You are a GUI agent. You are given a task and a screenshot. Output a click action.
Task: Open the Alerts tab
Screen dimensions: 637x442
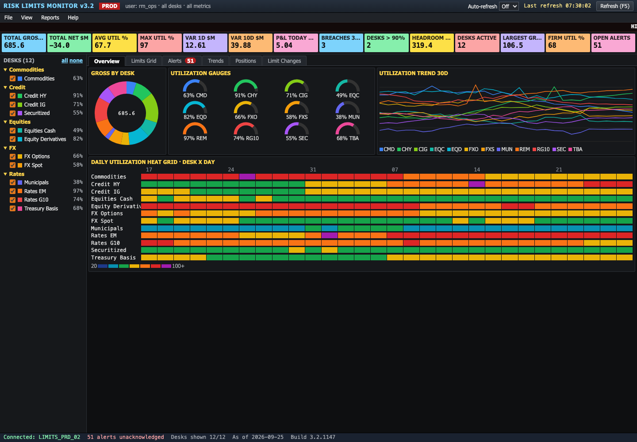pos(182,61)
